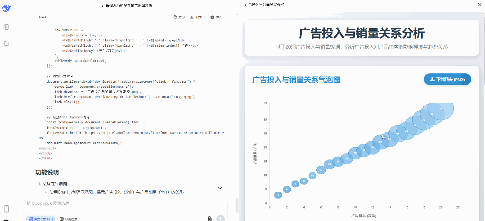Click the bubble labeled 12 on the chart

(x=321, y=170)
